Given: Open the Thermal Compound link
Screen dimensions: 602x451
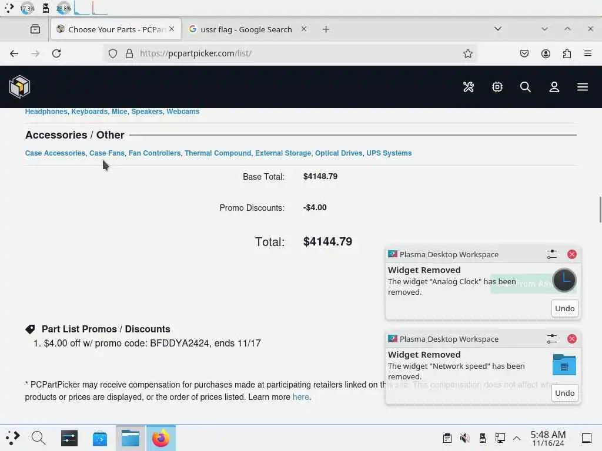Looking at the screenshot, I should (x=218, y=153).
